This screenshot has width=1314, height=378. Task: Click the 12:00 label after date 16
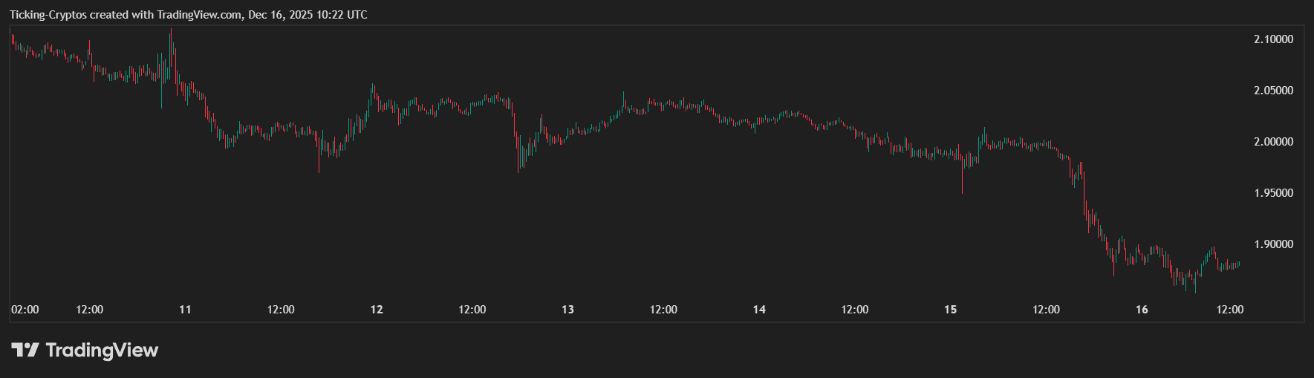point(1229,310)
